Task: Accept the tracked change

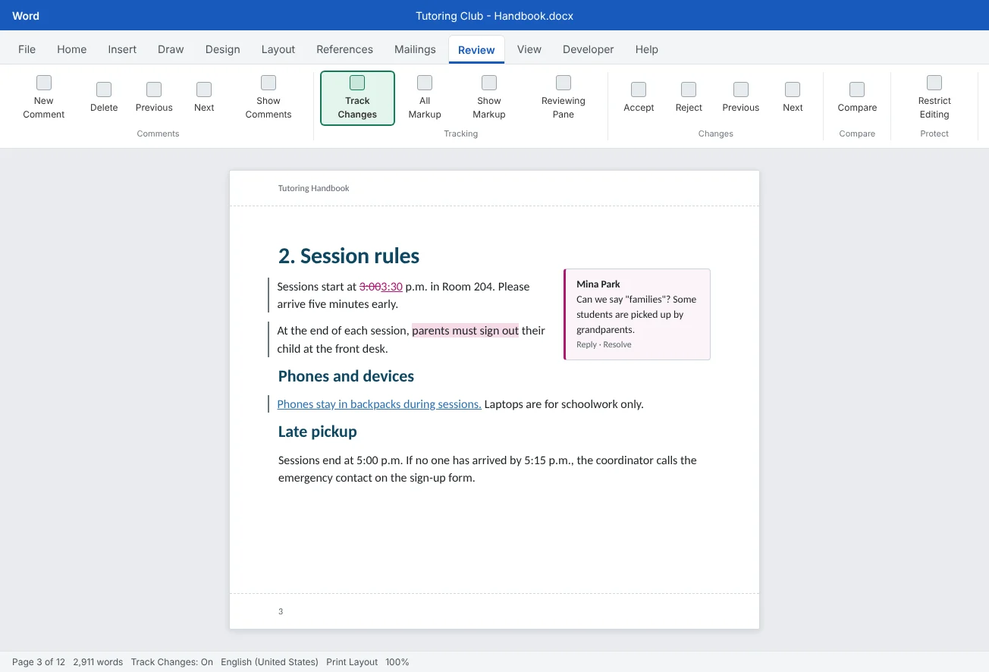Action: 639,98
